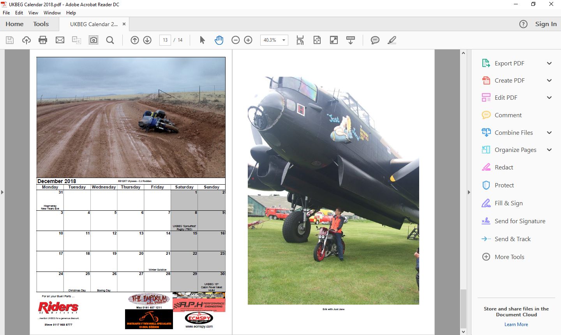Open the Find text search icon
The width and height of the screenshot is (561, 335).
point(110,40)
